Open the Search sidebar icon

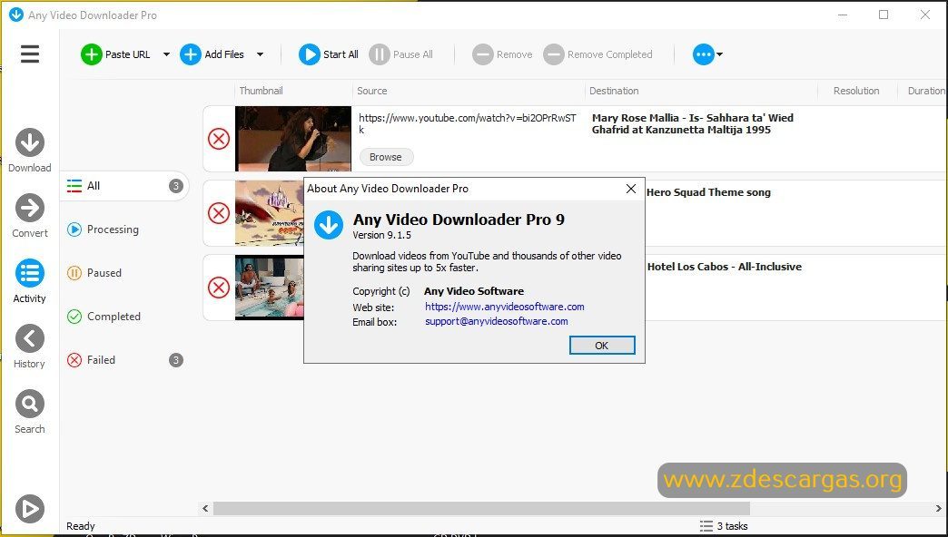click(x=30, y=404)
